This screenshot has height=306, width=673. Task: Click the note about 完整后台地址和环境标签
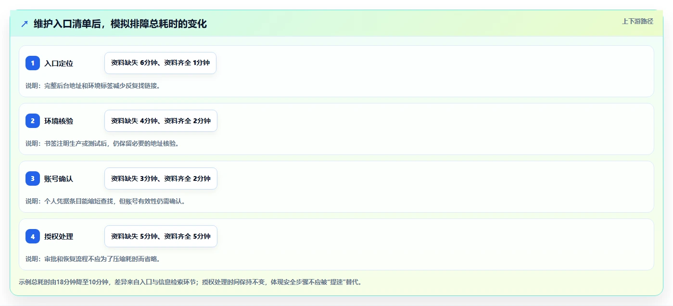click(93, 86)
